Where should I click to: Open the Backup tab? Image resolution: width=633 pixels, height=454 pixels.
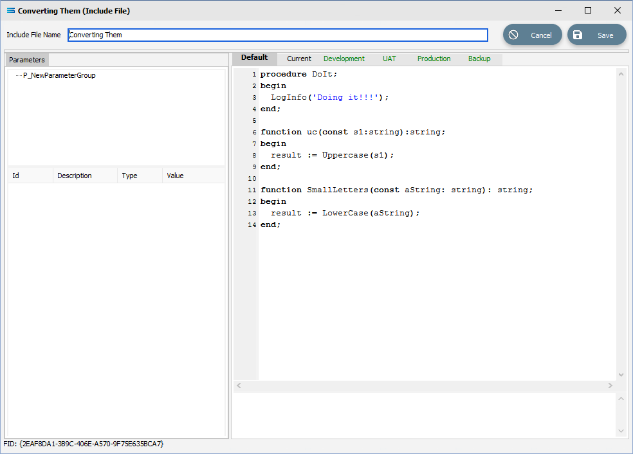[479, 59]
